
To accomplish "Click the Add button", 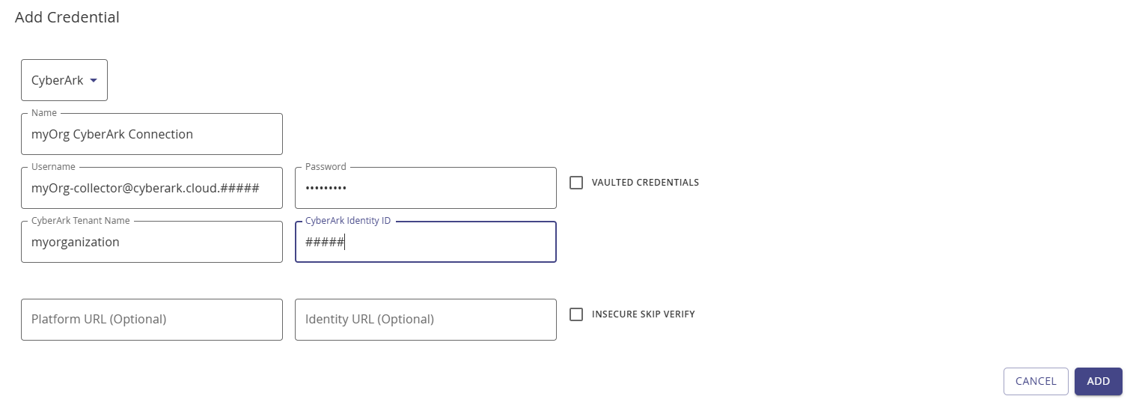I will coord(1098,381).
